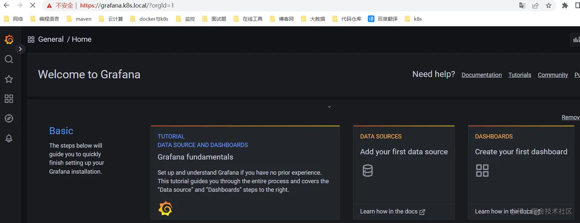Collapse the panel with the small down chevron
This screenshot has height=223, width=580.
click(329, 107)
